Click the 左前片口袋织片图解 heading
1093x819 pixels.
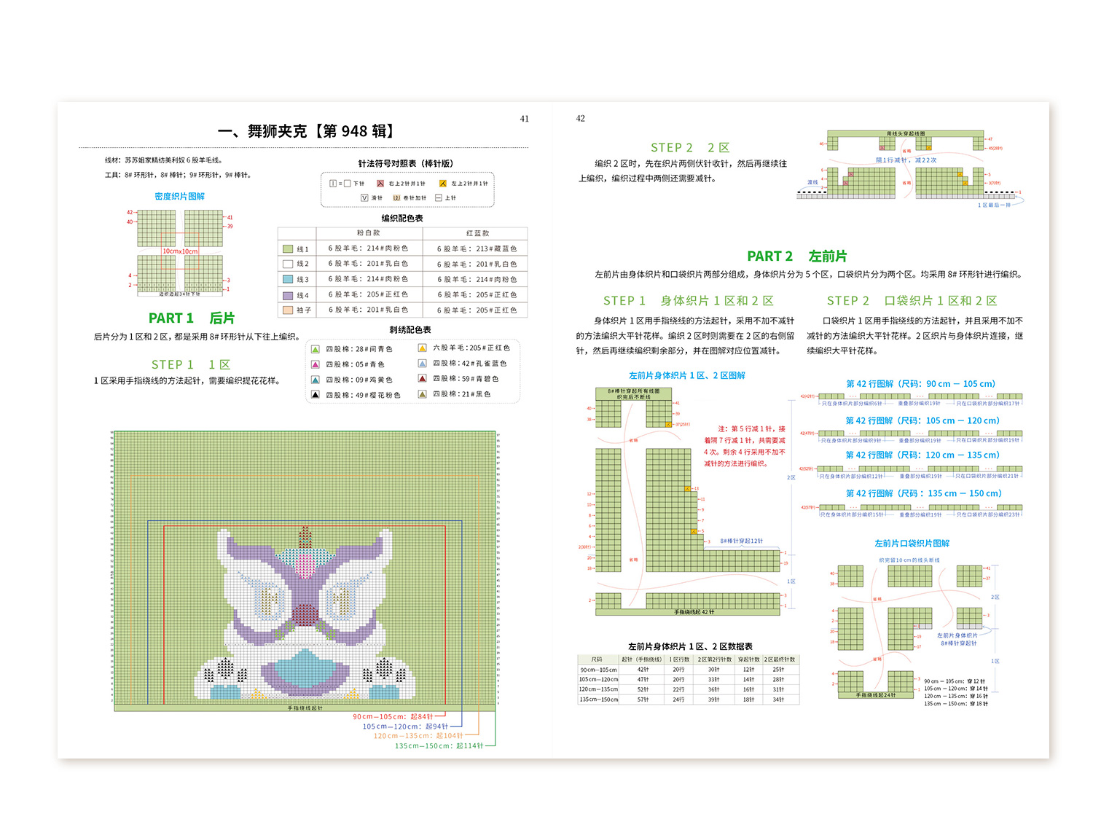(912, 544)
